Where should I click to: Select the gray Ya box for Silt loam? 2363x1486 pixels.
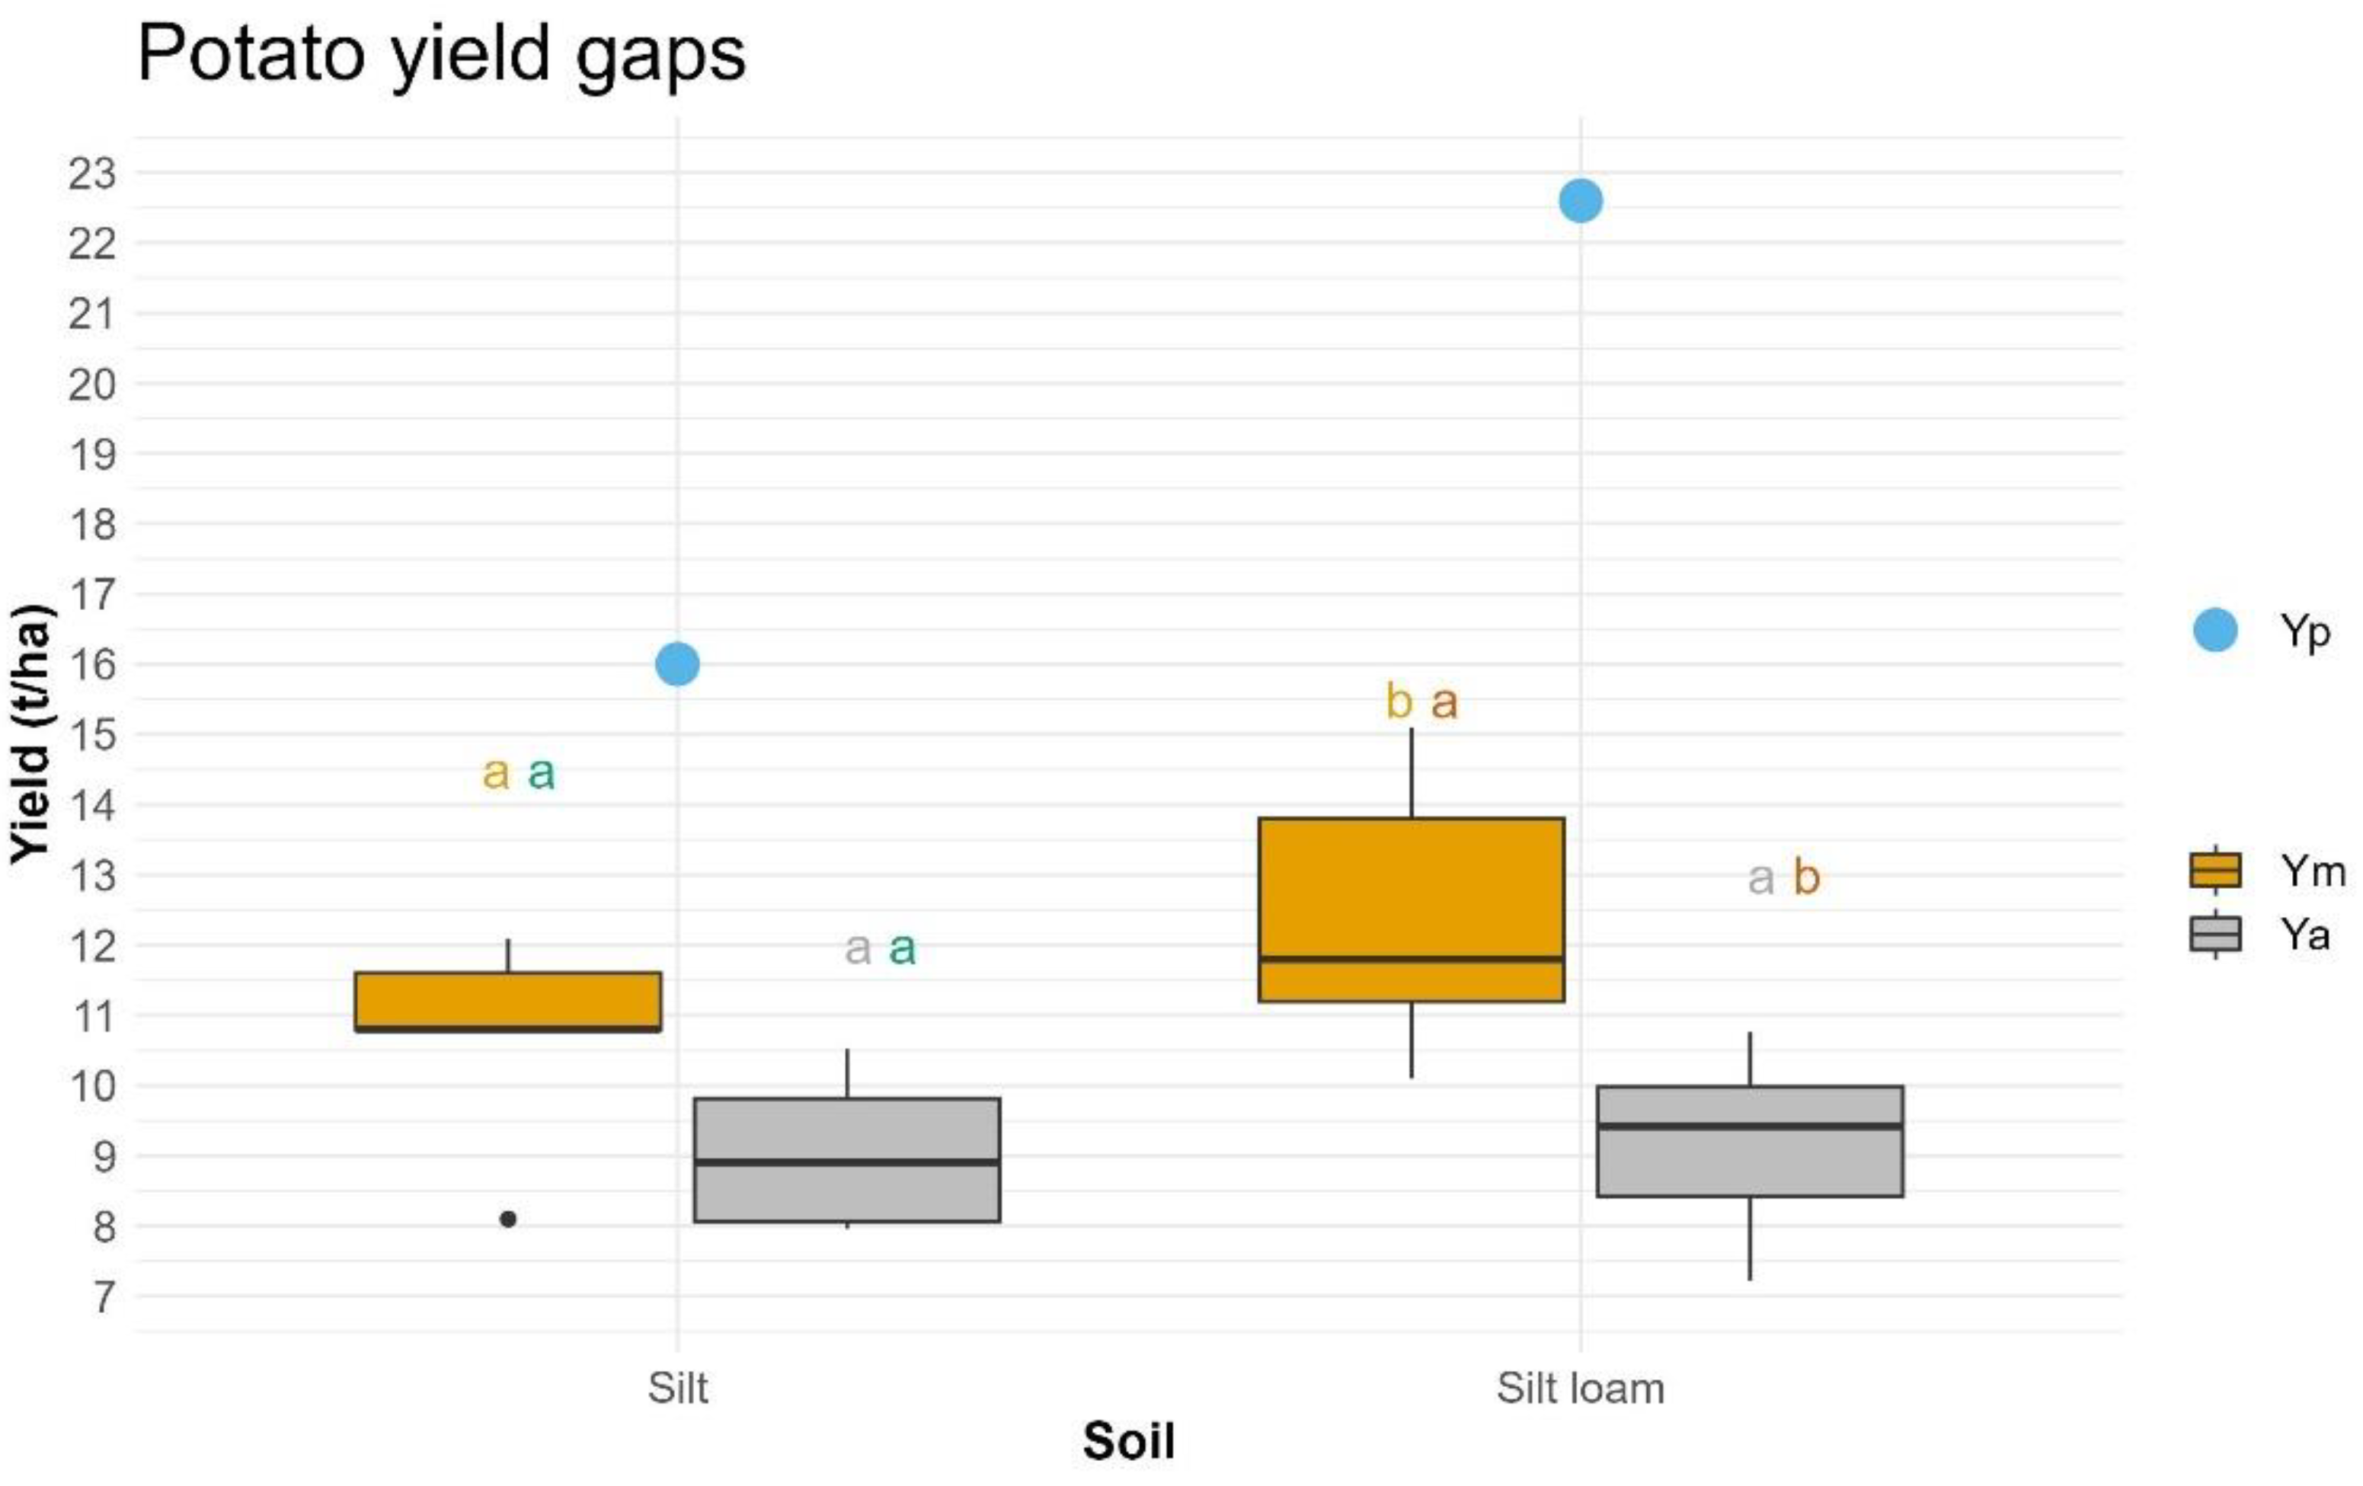[x=1750, y=1141]
